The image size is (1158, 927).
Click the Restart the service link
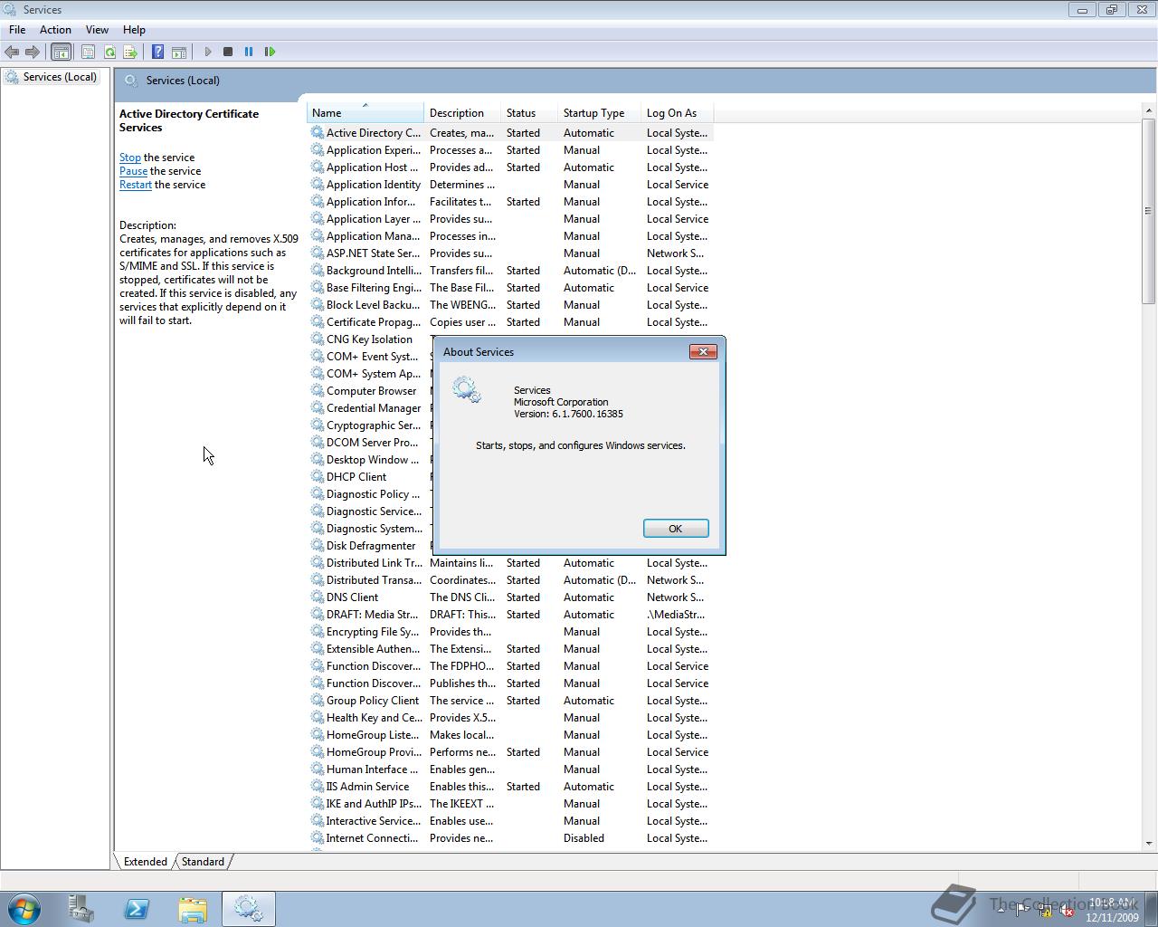(136, 185)
